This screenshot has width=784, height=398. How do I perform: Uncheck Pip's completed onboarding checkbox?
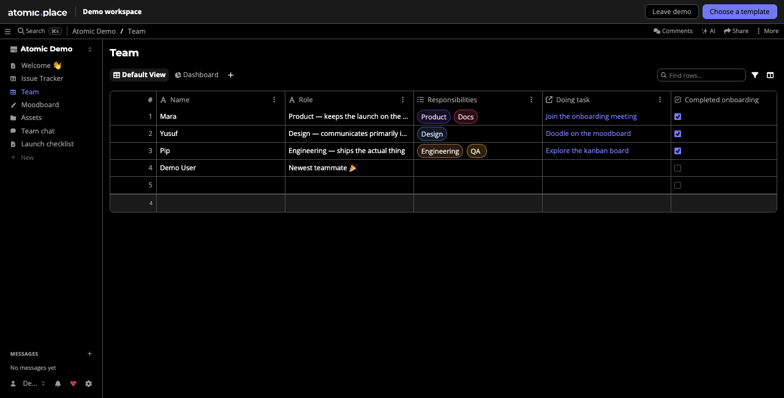pos(677,151)
